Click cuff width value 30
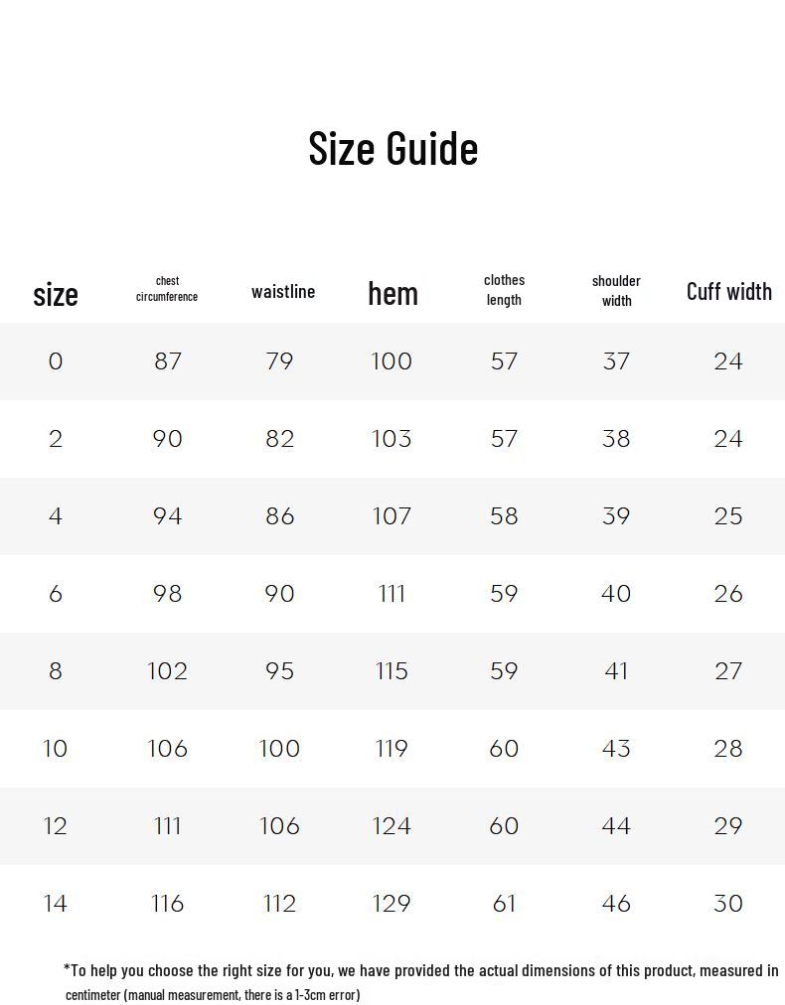Screen dimensions: 785x1005 point(728,904)
